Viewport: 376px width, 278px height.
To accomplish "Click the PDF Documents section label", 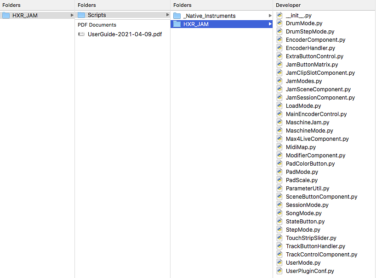I will pyautogui.click(x=97, y=25).
